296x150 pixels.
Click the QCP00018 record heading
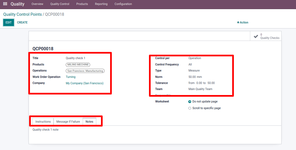click(x=43, y=49)
